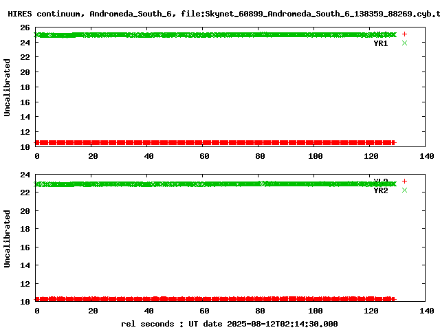Click the Uncalibrated label of the upper plot
Image resolution: width=440 pixels, height=330 pixels.
(7, 87)
